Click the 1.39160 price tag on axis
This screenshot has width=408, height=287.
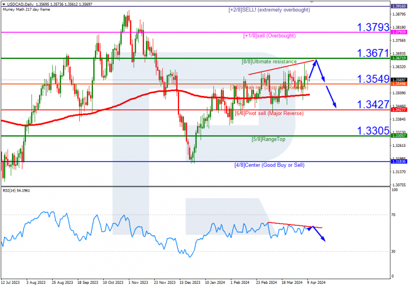(x=399, y=6)
